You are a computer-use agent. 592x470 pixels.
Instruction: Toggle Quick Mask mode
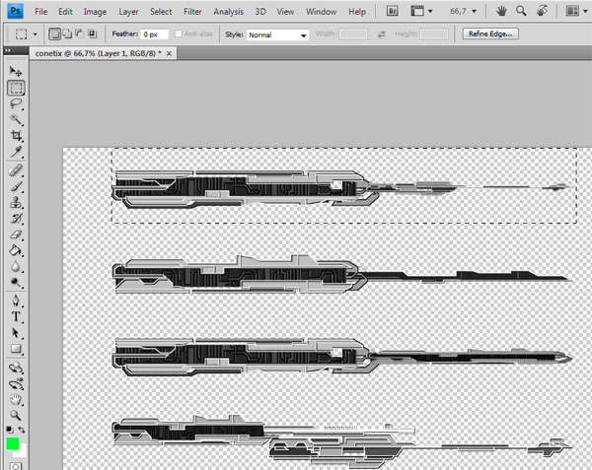[x=16, y=466]
